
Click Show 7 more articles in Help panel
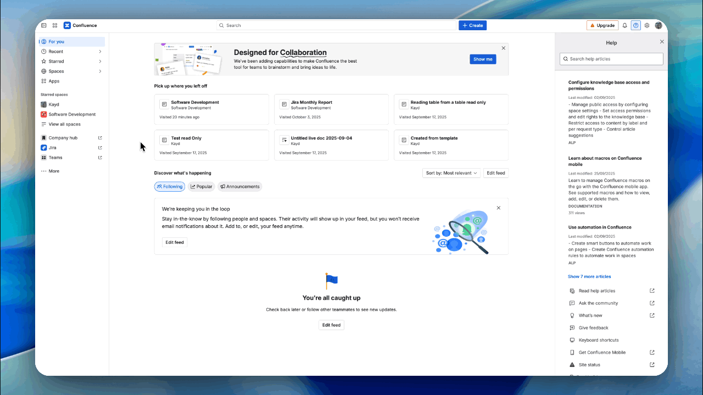click(x=589, y=276)
